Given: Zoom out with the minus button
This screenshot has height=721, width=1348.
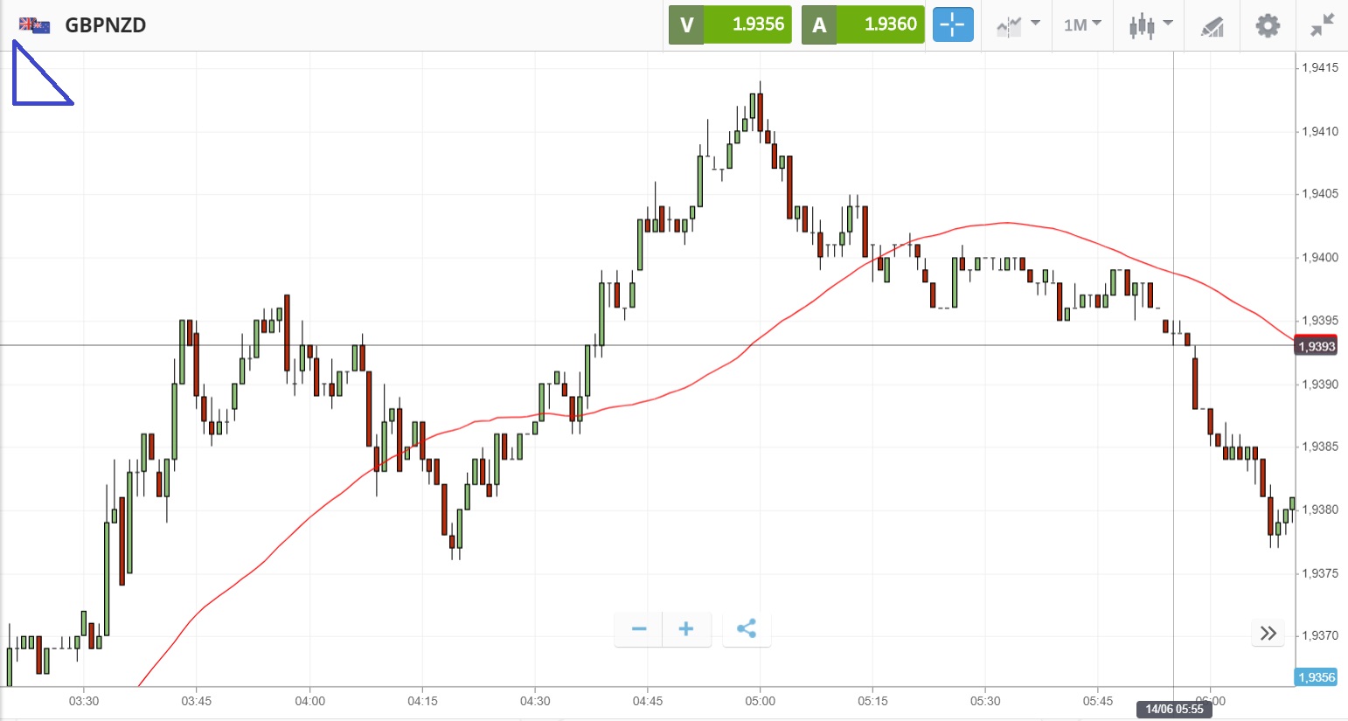Looking at the screenshot, I should pos(639,629).
